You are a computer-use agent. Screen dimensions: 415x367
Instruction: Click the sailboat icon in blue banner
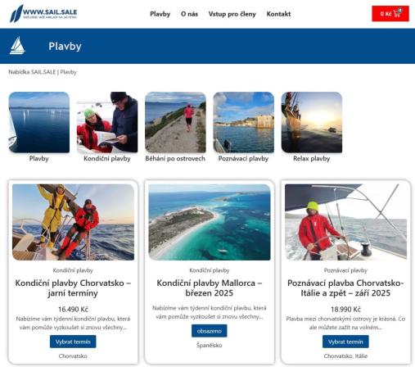pyautogui.click(x=17, y=46)
